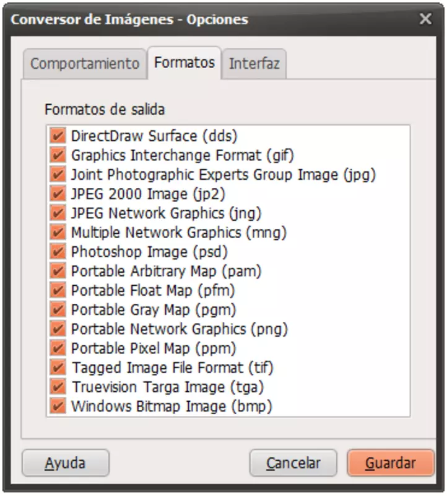447x496 pixels.
Task: Uncheck the DirectDraw Surface (dds) format
Action: coord(58,136)
